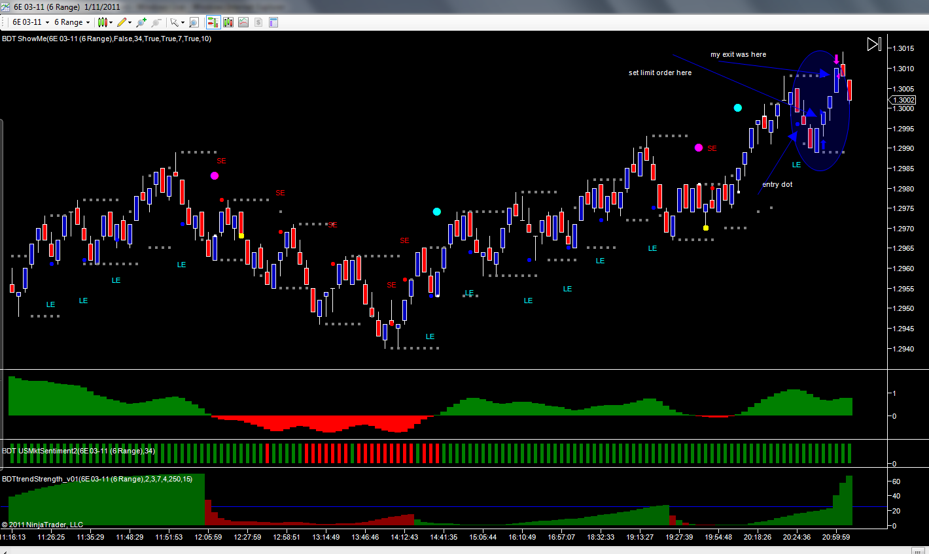Open the line chart indicators icon
Viewport: 929px width, 554px height.
click(243, 22)
